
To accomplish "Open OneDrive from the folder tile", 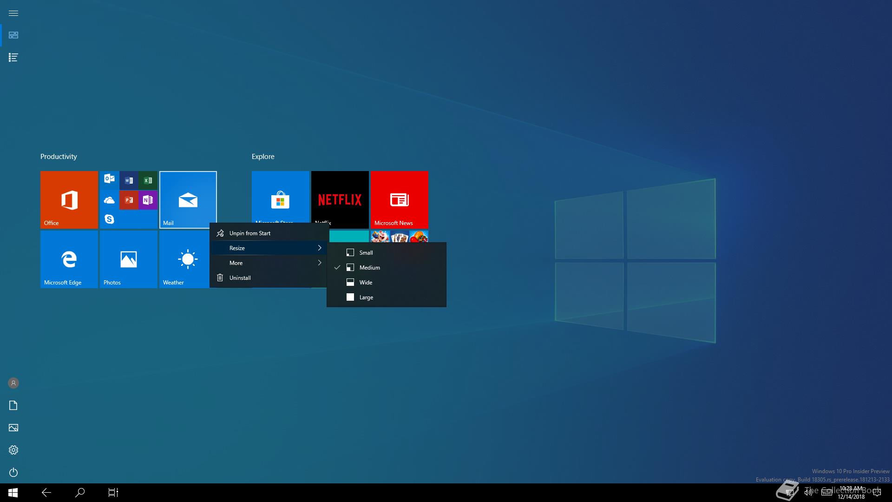I will tap(109, 200).
